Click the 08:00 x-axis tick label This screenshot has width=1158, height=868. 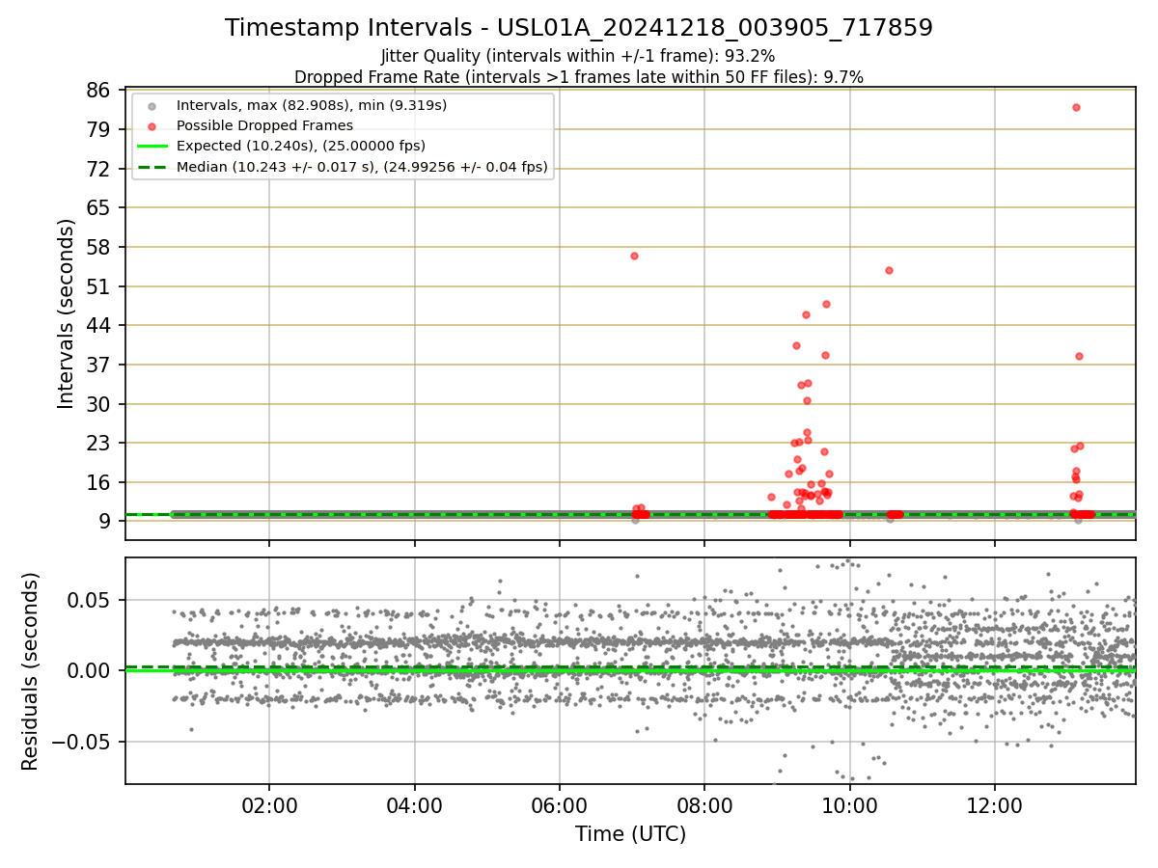click(x=704, y=806)
